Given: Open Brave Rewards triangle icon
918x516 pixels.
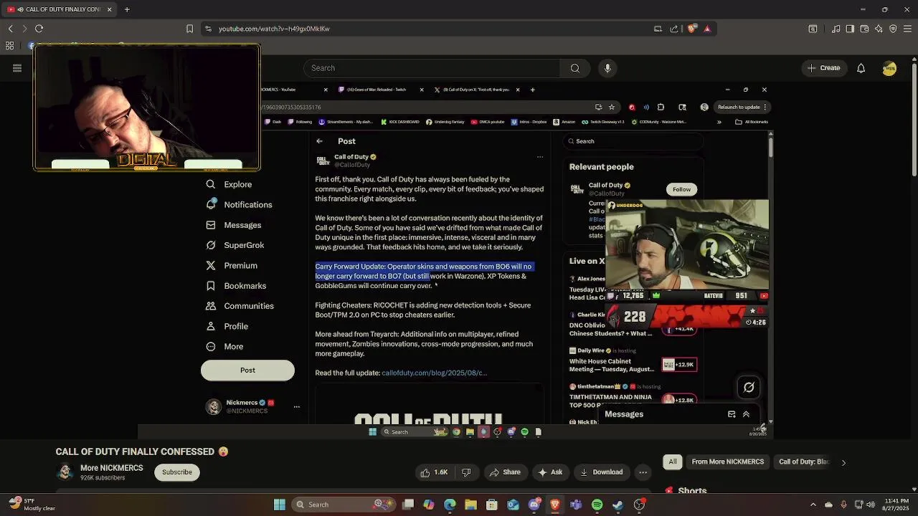Looking at the screenshot, I should (x=707, y=29).
